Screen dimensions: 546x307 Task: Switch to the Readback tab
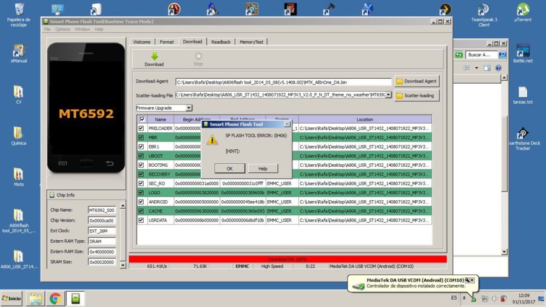221,42
